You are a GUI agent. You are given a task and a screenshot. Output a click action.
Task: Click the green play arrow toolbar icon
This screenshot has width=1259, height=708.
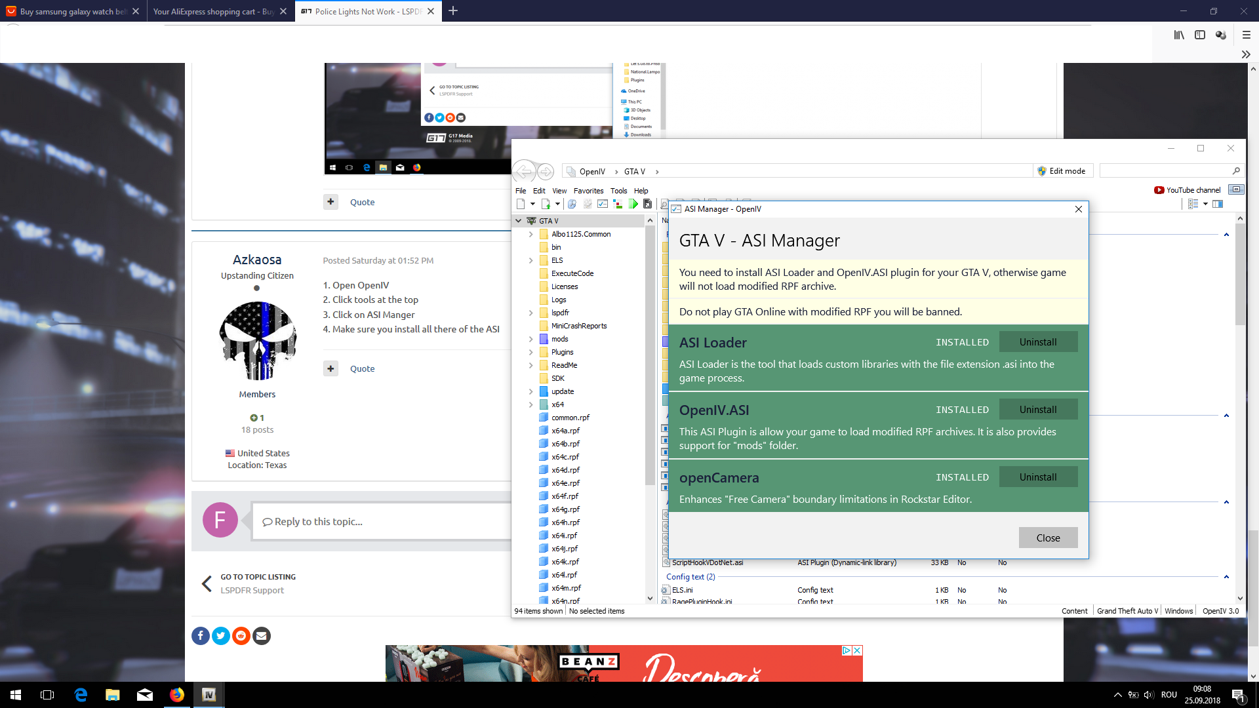point(633,204)
